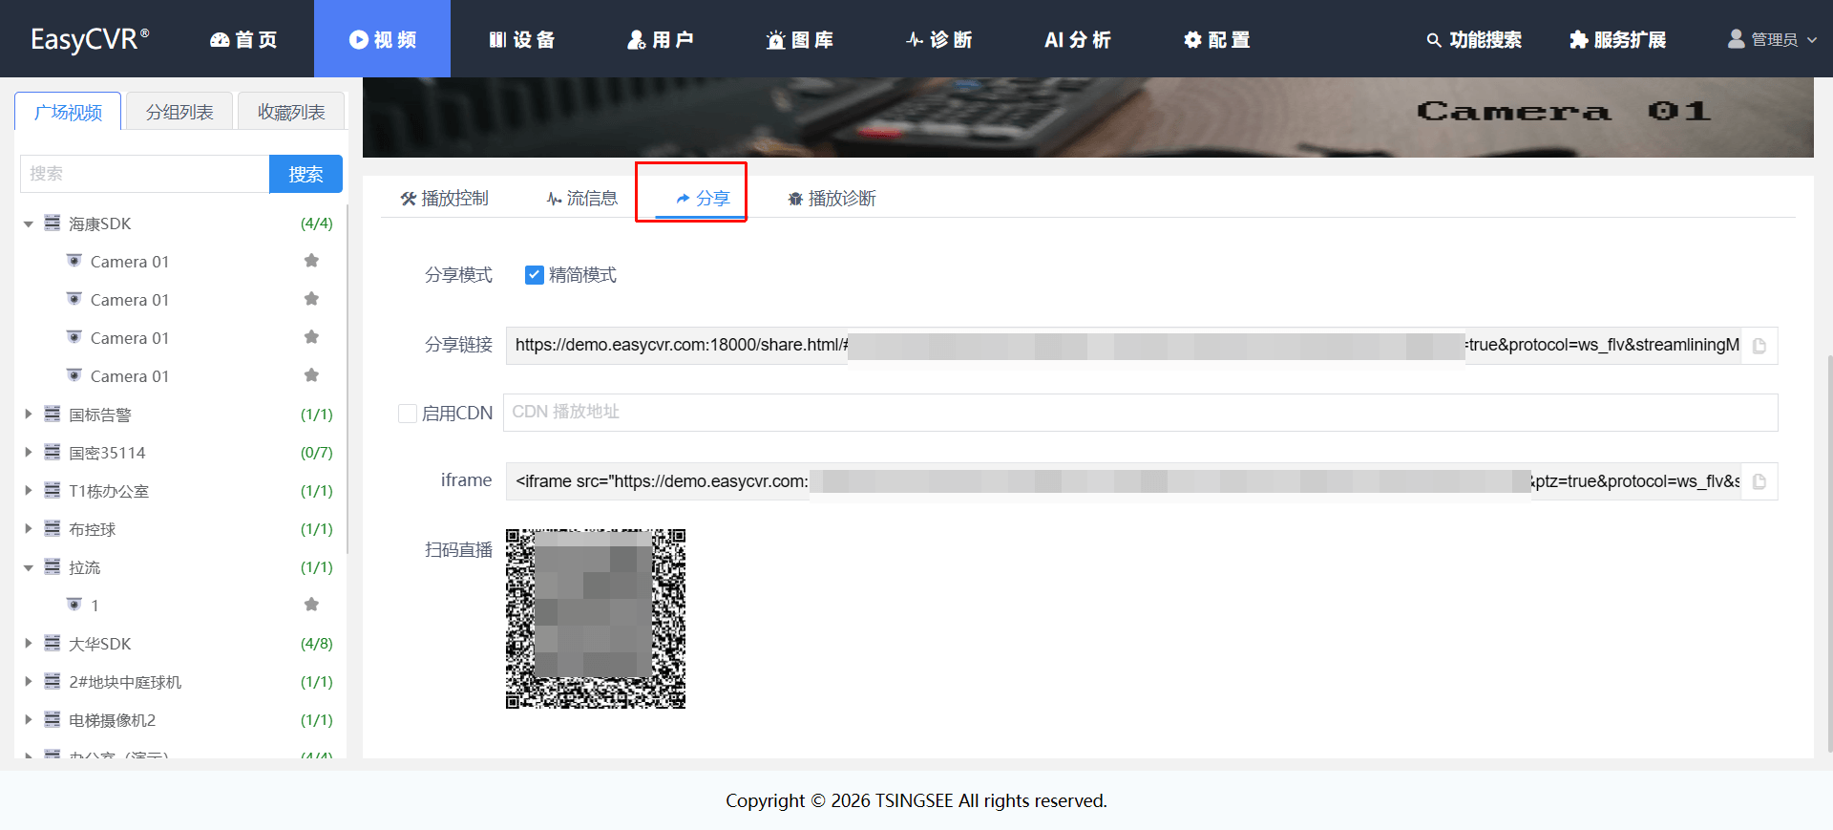This screenshot has width=1833, height=830.
Task: Enable the 启用CDN checkbox
Action: [x=408, y=414]
